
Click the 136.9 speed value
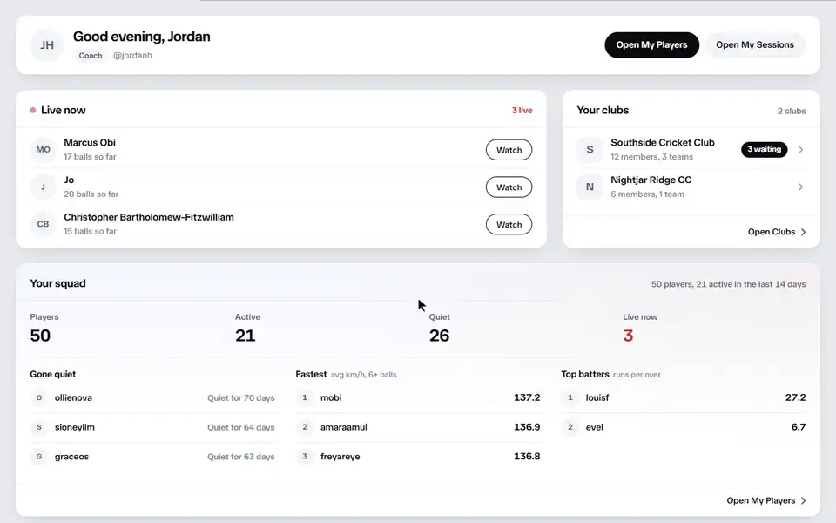[x=527, y=427]
